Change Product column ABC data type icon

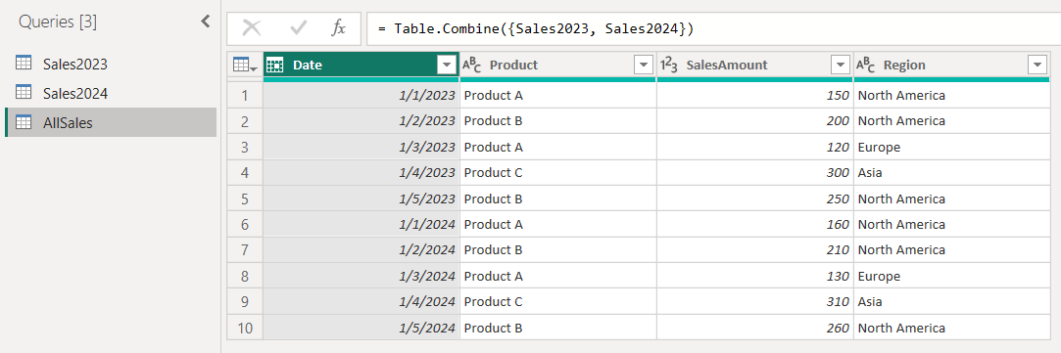[x=471, y=66]
